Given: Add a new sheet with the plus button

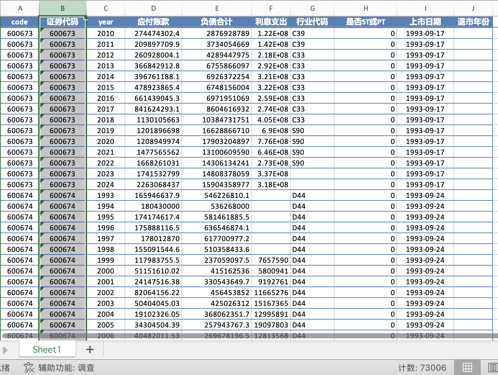Looking at the screenshot, I should coord(90,349).
